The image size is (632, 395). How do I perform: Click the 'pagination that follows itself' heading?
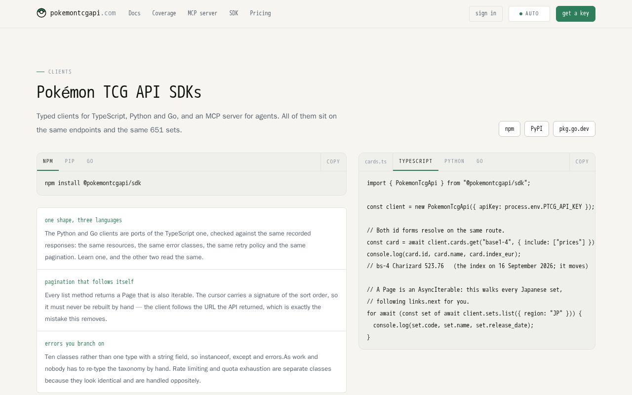(x=89, y=282)
